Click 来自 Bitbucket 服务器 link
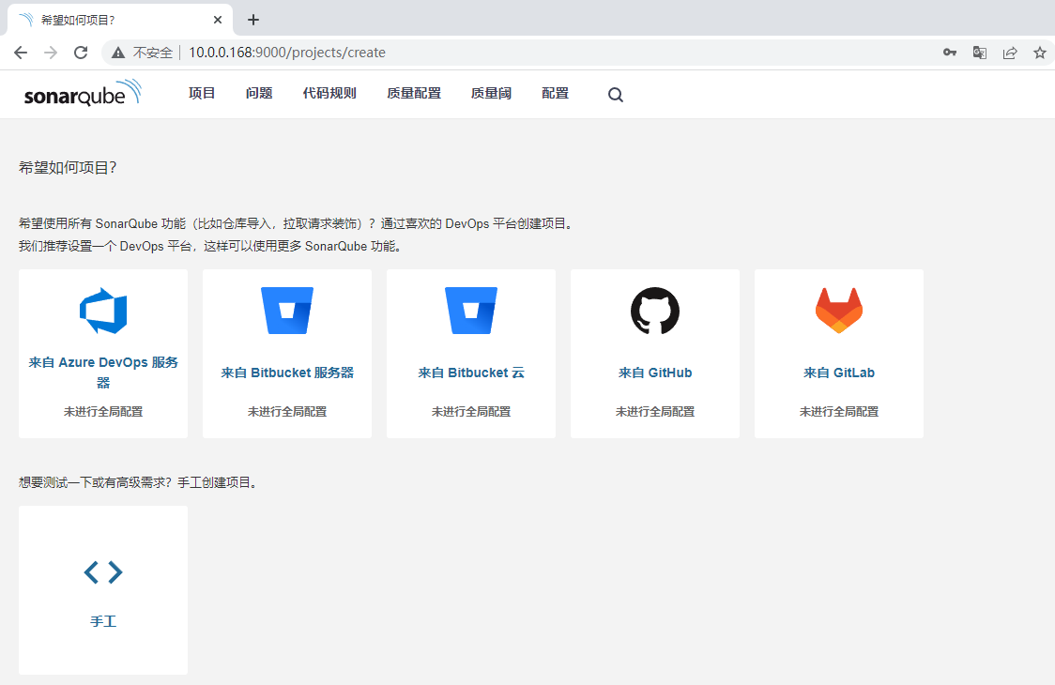Viewport: 1055px width, 685px height. (x=287, y=373)
